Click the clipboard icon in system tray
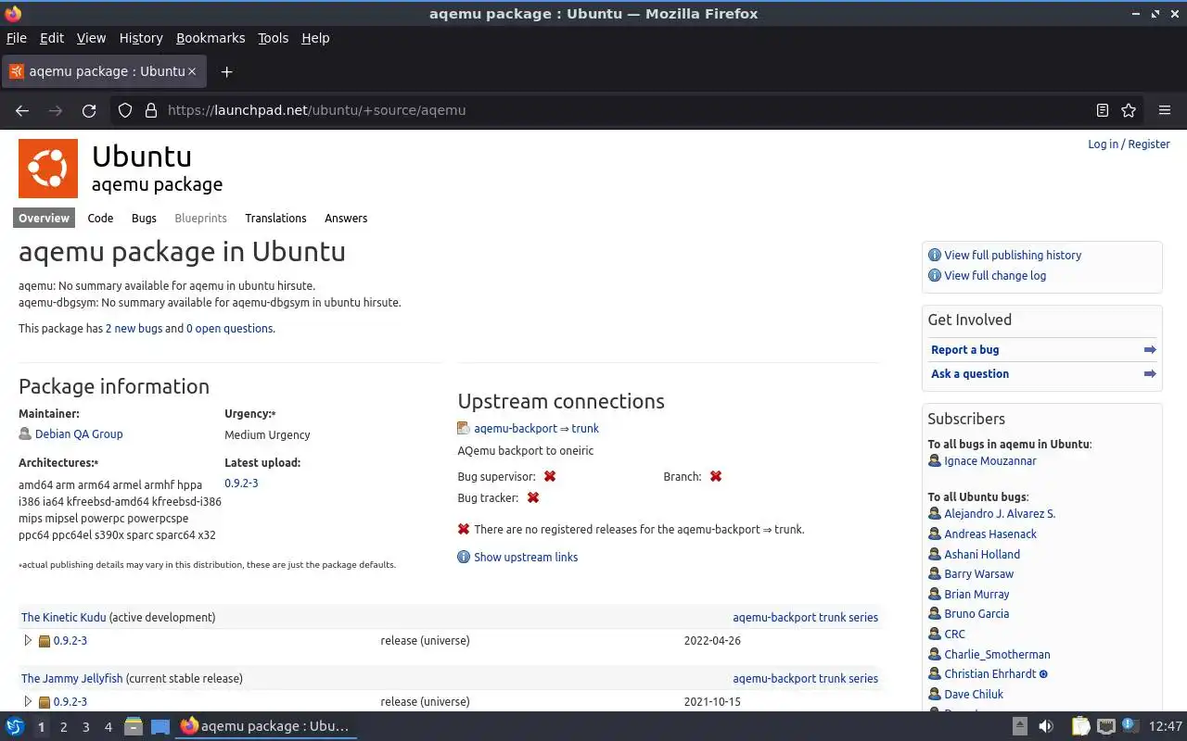1187x741 pixels. coord(1080,726)
